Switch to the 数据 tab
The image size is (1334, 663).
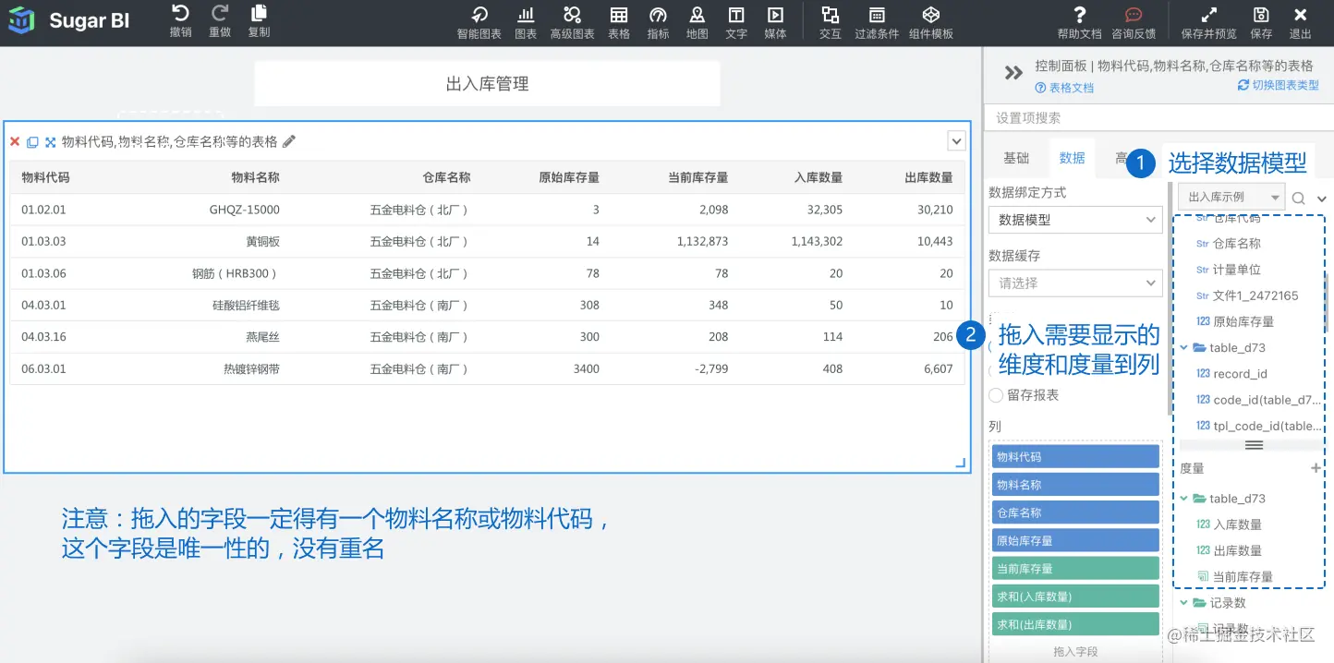point(1072,158)
